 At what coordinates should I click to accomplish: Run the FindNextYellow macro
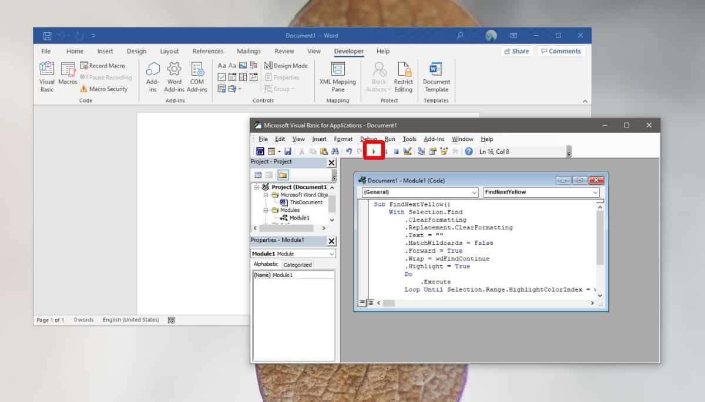pyautogui.click(x=375, y=151)
